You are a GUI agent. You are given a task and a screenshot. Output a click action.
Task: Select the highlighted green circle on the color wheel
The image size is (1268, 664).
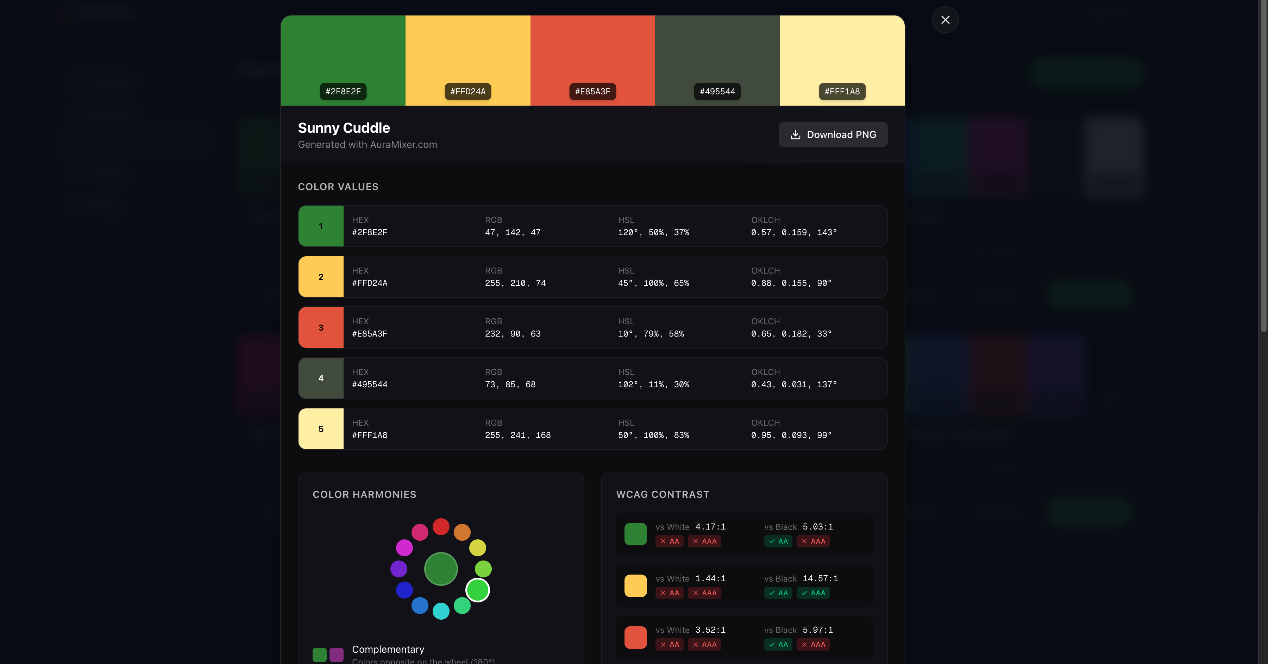(477, 590)
